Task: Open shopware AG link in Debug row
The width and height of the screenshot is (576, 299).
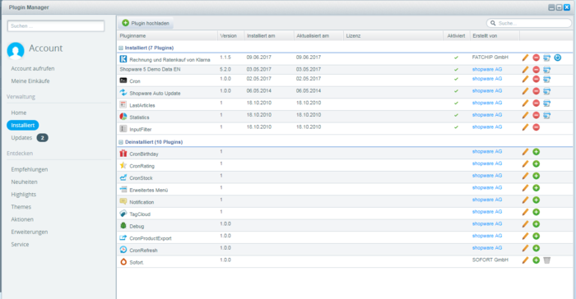Action: point(487,223)
